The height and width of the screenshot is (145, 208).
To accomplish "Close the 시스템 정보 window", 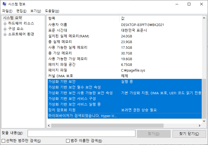I will point(201,4).
